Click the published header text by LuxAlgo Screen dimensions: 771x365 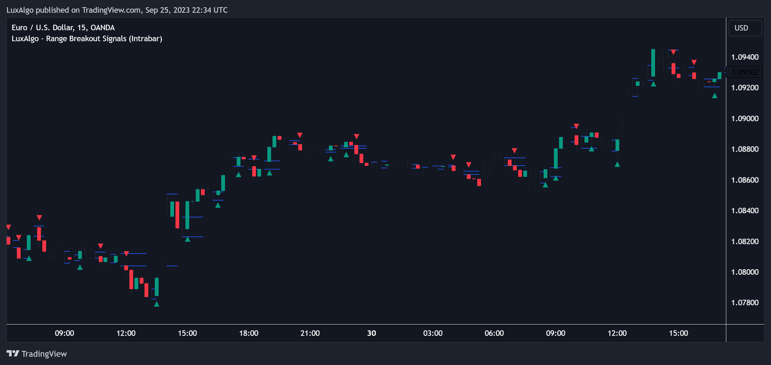(117, 10)
